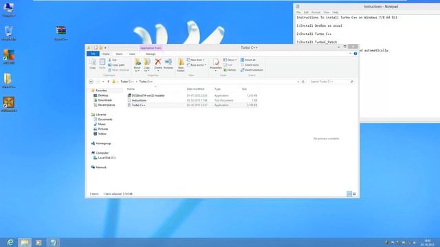440x247 pixels.
Task: Switch to large icons view in status bar
Action: coord(355,193)
